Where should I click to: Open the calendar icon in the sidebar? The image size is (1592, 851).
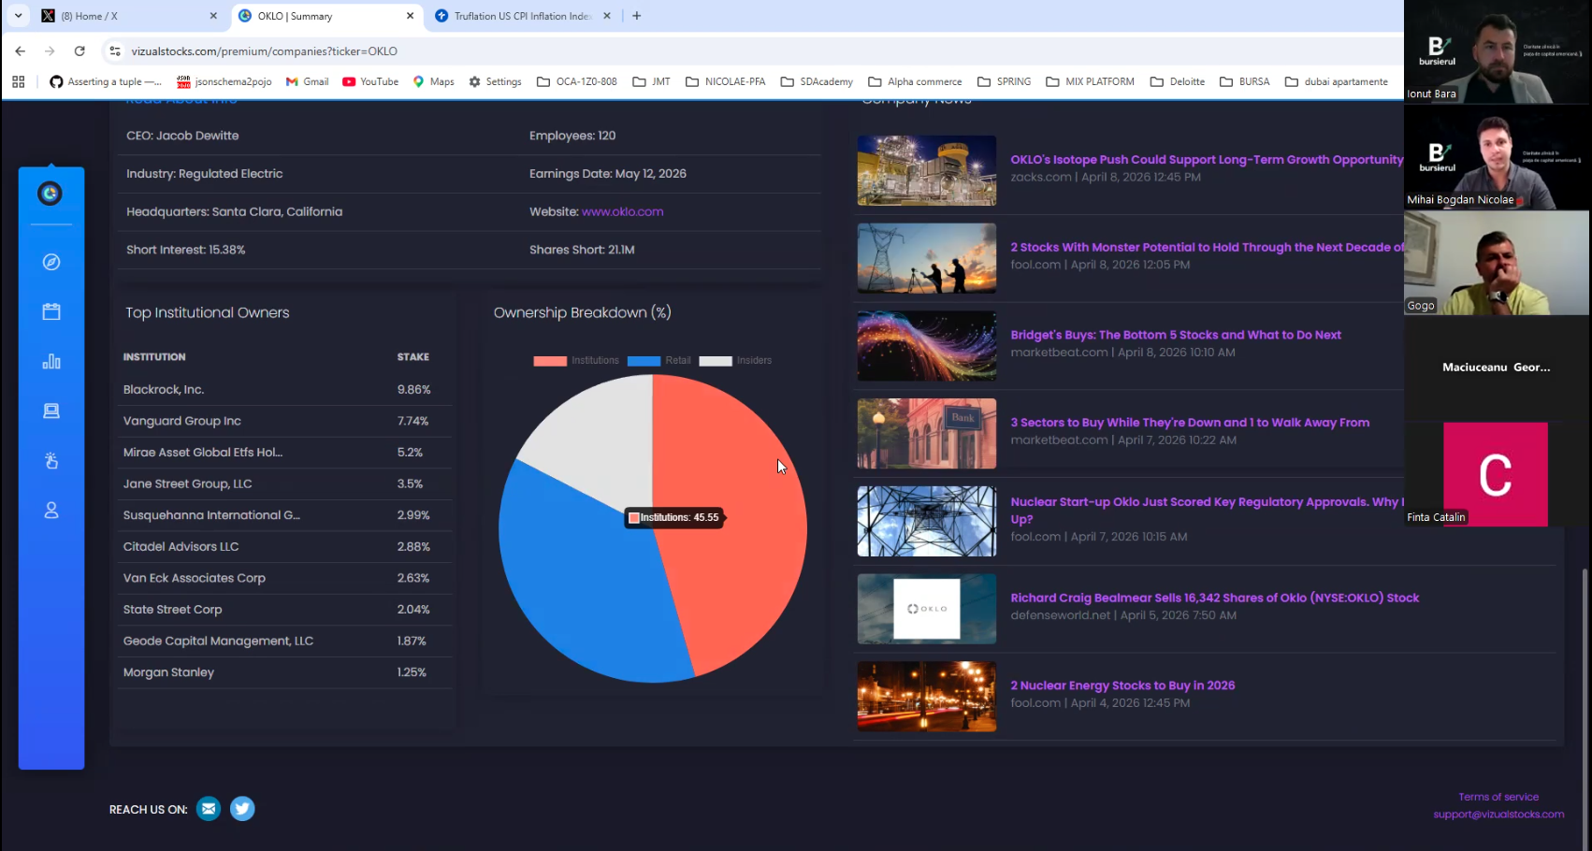point(51,311)
